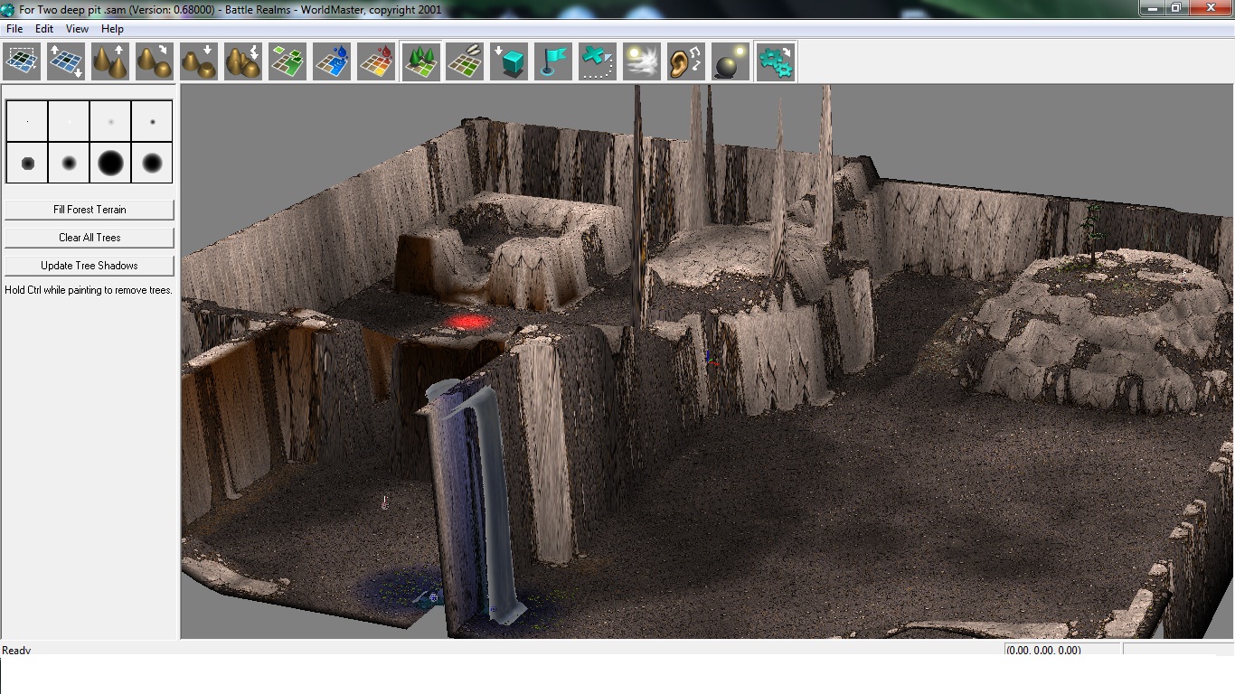Viewport: 1235px width, 694px height.
Task: Click the teal gears settings tool
Action: (775, 62)
